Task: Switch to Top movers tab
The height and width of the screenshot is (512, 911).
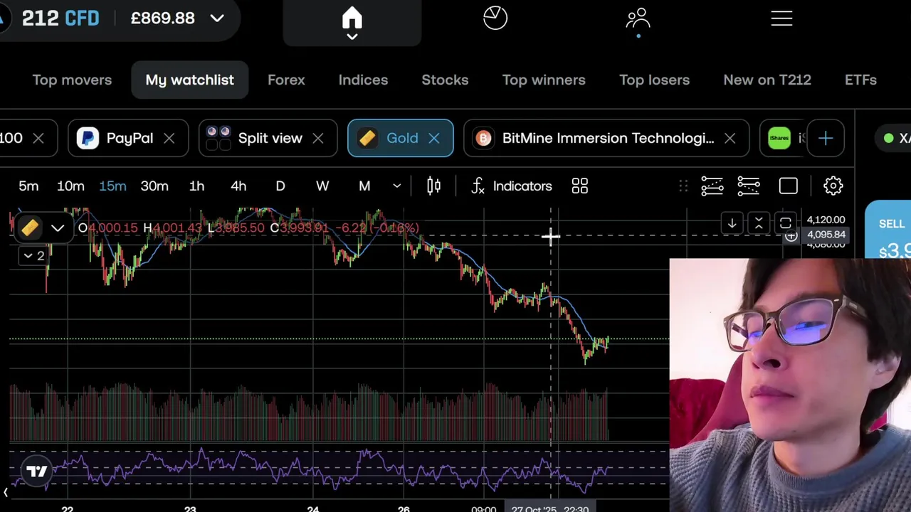Action: click(x=72, y=80)
